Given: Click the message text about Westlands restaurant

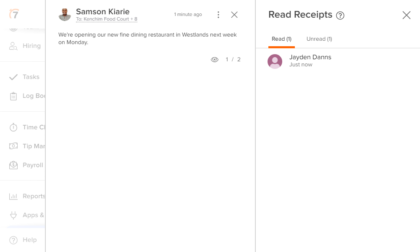Looking at the screenshot, I should tap(147, 39).
